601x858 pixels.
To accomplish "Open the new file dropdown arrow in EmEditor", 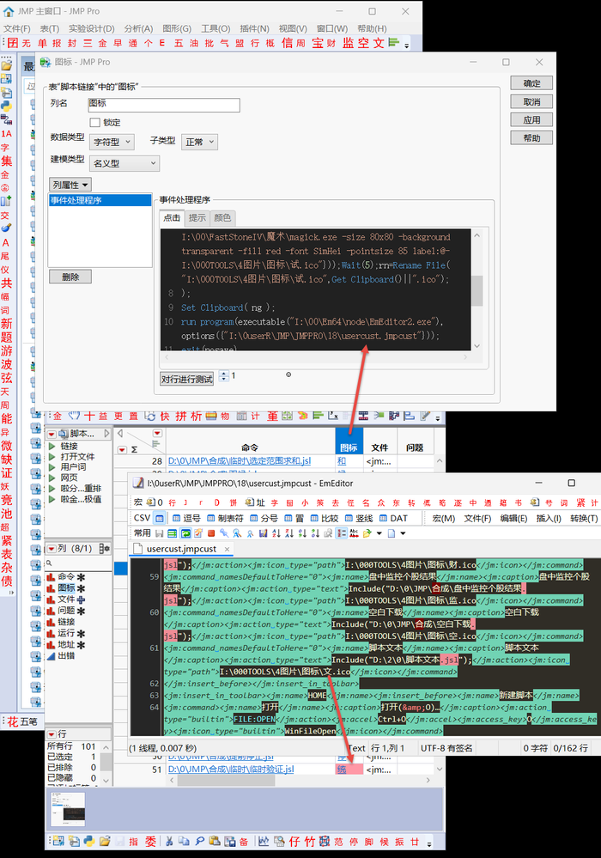I will (403, 533).
